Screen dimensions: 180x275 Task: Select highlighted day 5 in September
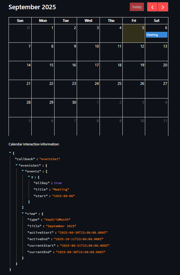[x=134, y=33]
